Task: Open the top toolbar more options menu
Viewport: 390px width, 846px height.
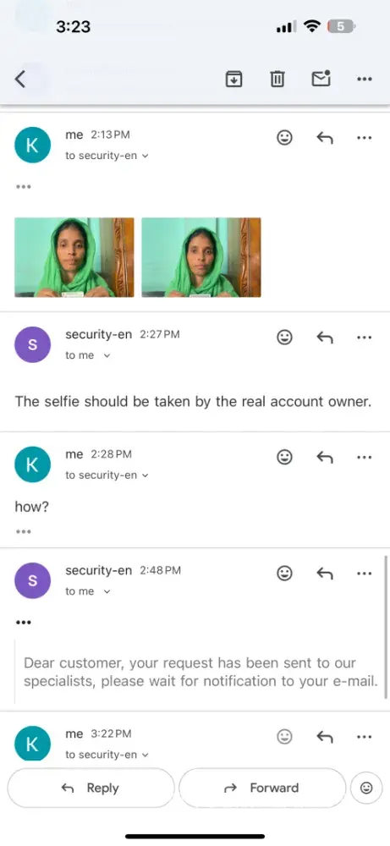Action: [365, 80]
